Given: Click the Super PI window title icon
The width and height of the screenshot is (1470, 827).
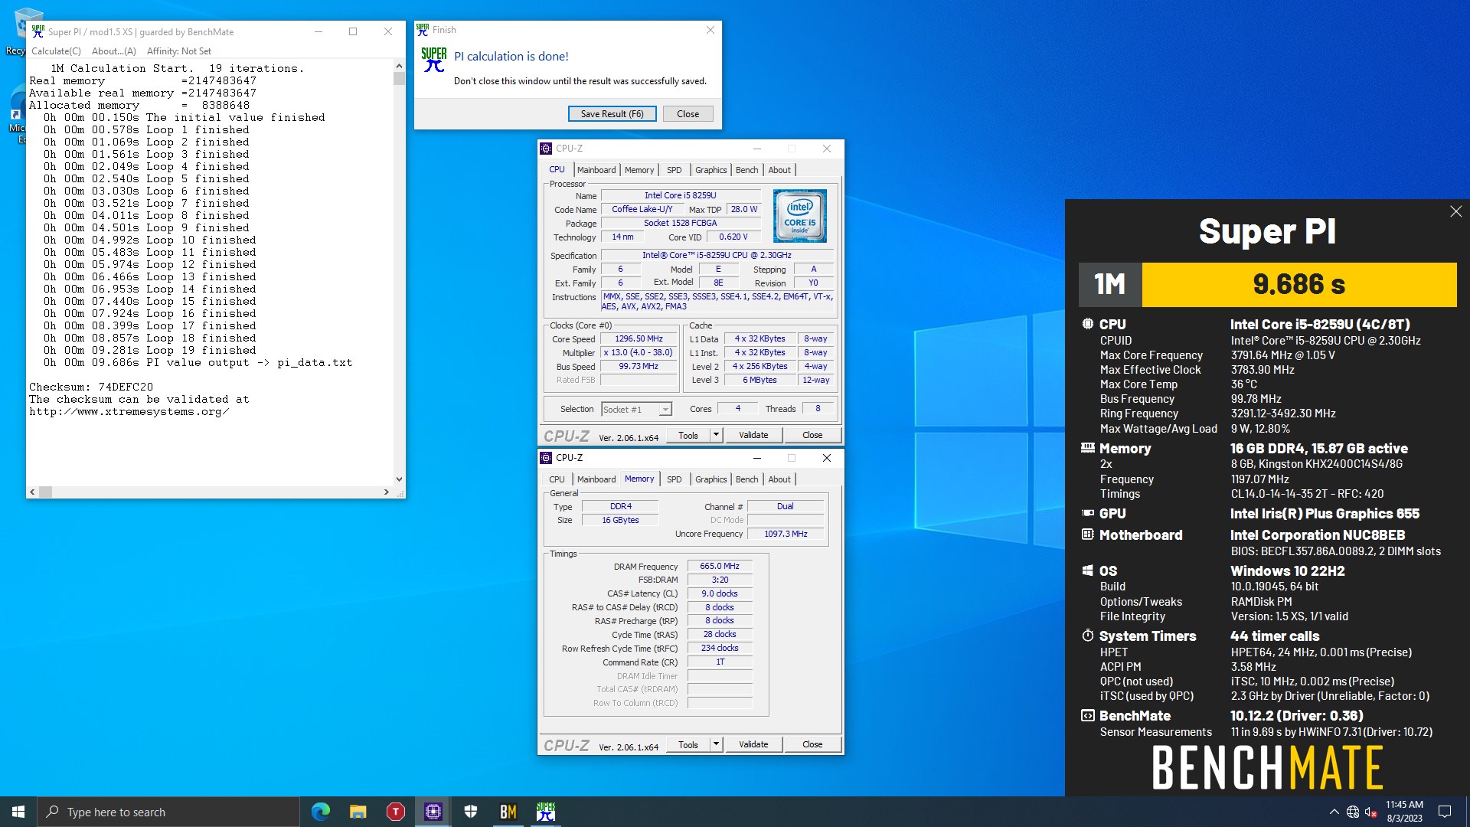Looking at the screenshot, I should [x=38, y=31].
